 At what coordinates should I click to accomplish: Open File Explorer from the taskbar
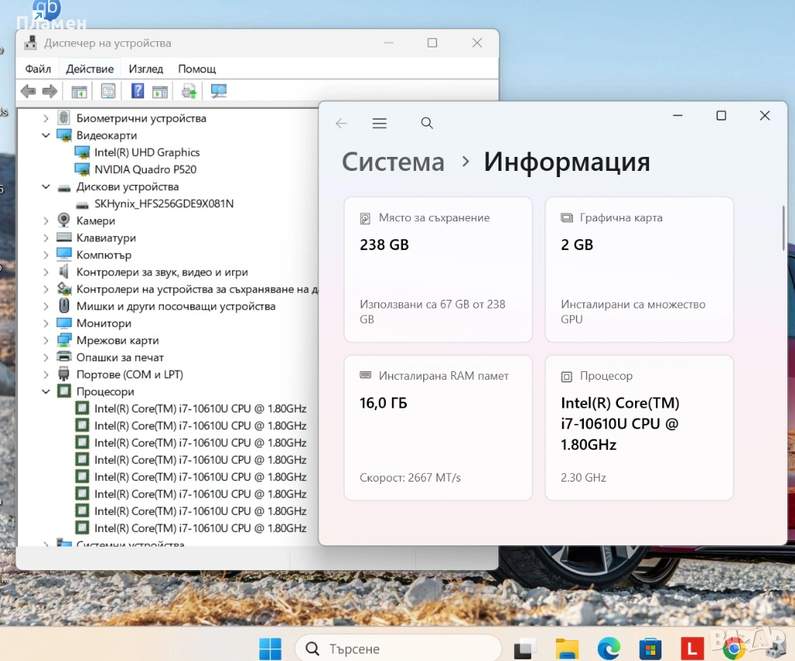point(568,648)
